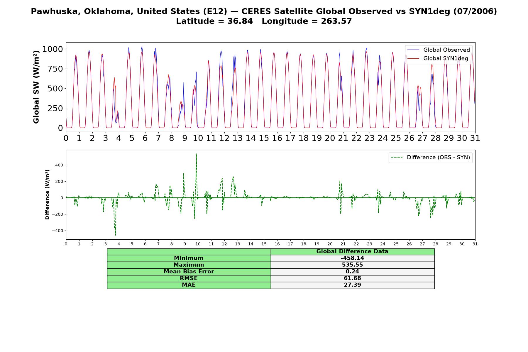
Task: Click the Latitude and Longitude subtitle line
Action: click(264, 21)
